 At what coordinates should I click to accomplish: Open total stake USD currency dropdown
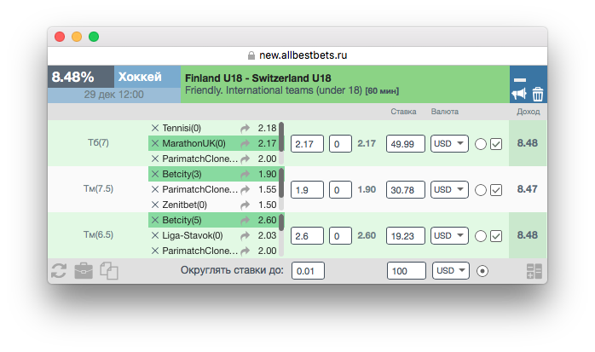point(451,271)
